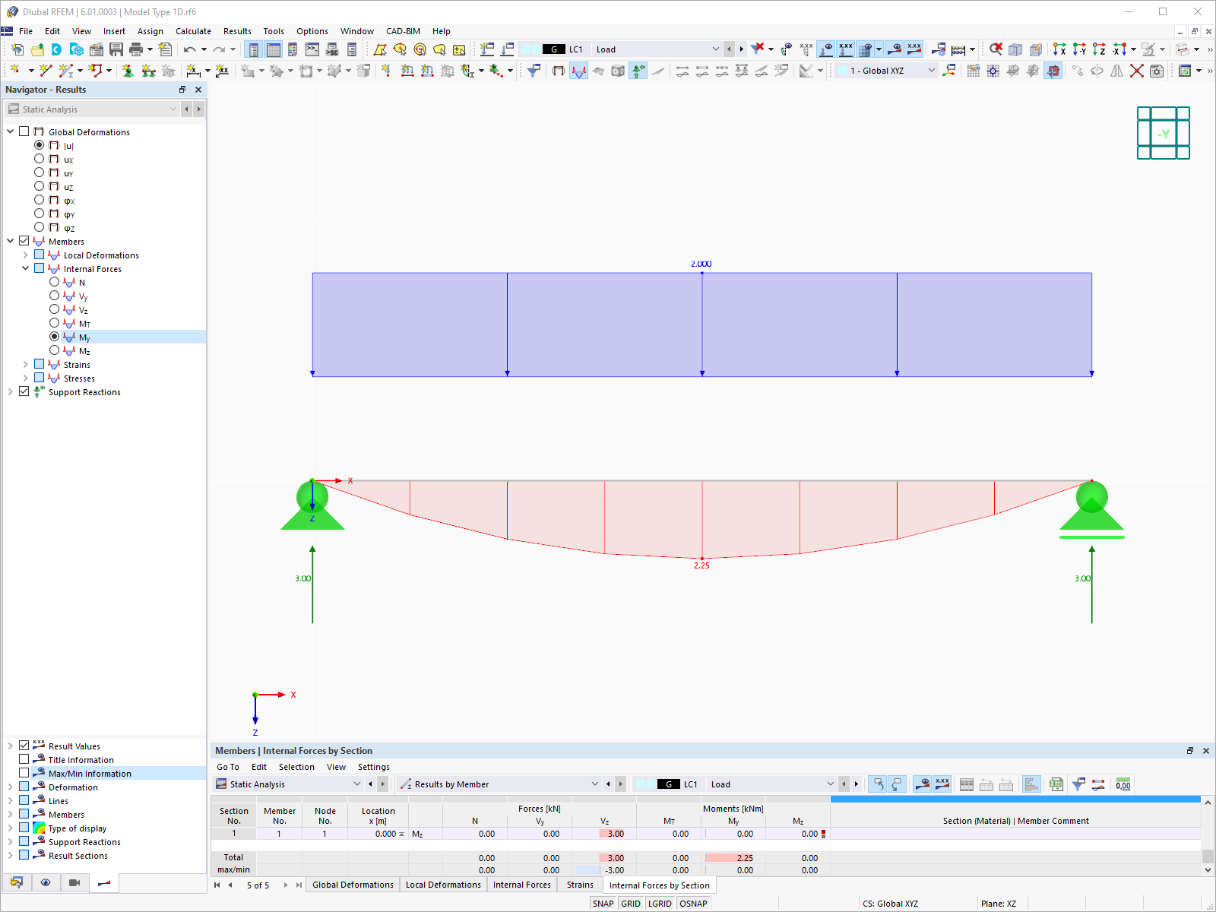Click the Undo icon
Viewport: 1216px width, 912px height.
(188, 49)
